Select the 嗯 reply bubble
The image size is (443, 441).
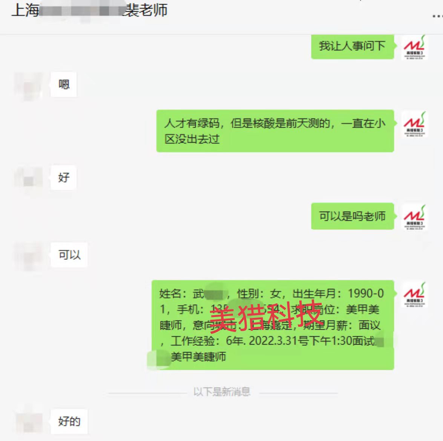64,84
